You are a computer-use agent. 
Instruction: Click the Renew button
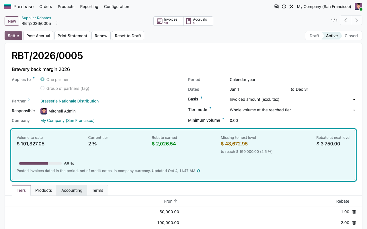[x=101, y=36]
